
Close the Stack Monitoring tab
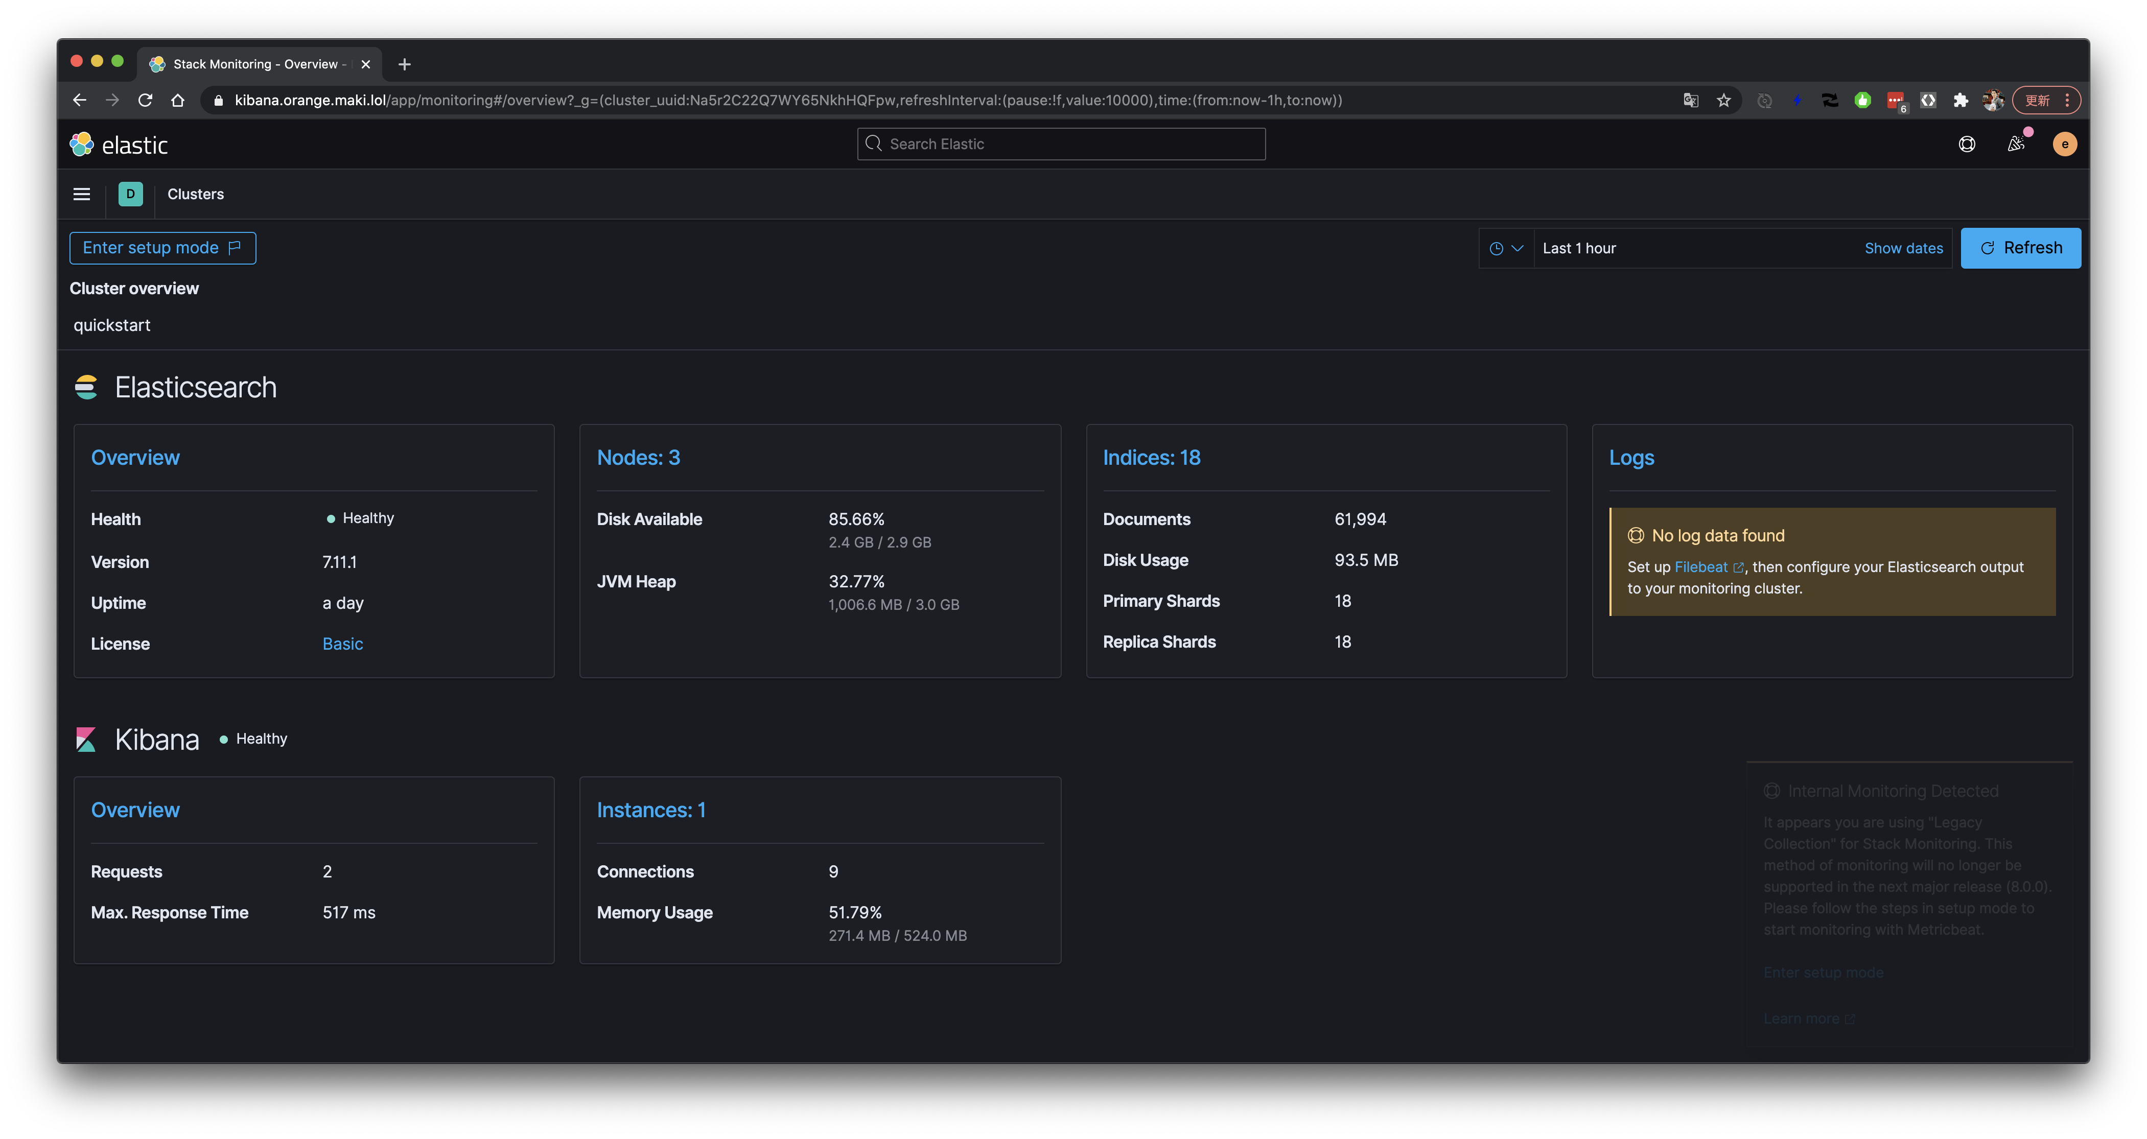[x=365, y=64]
